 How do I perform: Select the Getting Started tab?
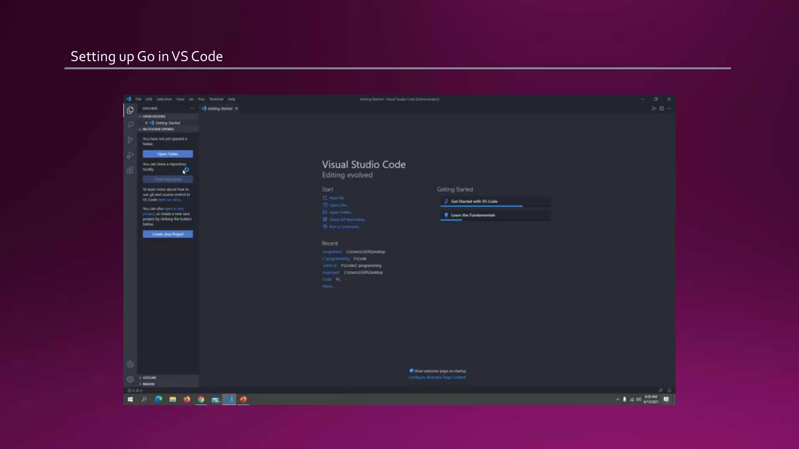[220, 109]
